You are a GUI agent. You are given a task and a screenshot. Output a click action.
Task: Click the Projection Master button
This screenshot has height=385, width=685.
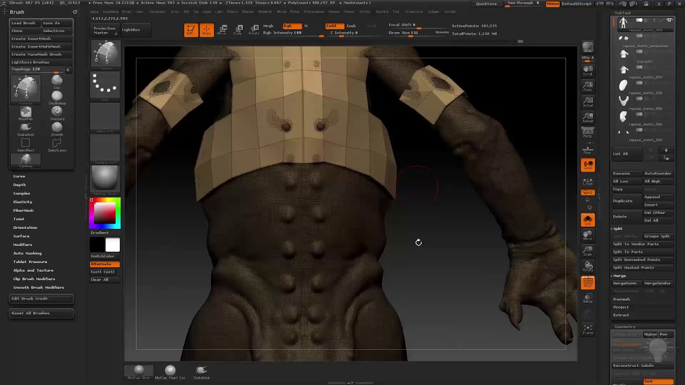[x=104, y=30]
